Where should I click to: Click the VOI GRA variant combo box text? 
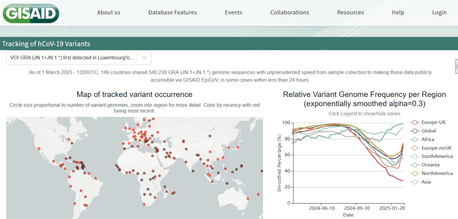[x=73, y=58]
